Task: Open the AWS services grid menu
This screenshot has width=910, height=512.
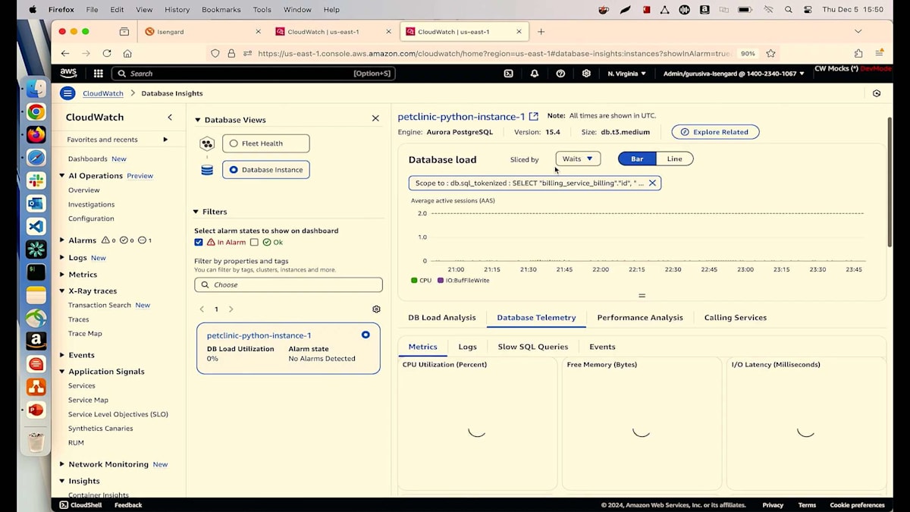Action: (99, 74)
